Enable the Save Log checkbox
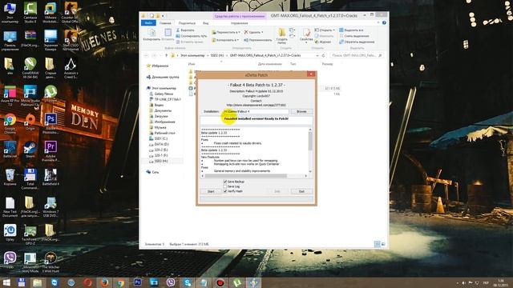This screenshot has width=513, height=288. click(x=225, y=186)
